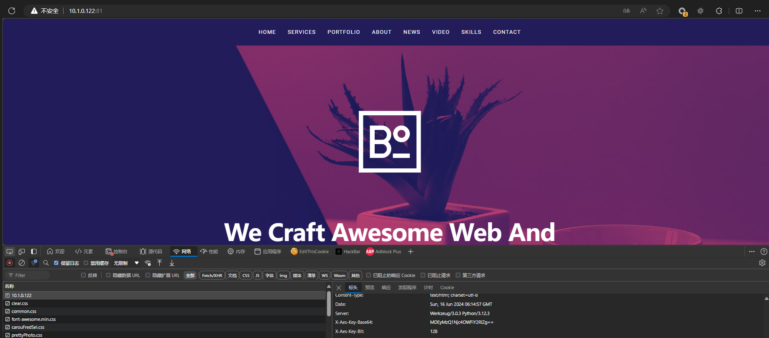Close the request details pane
769x338 pixels.
pyautogui.click(x=339, y=288)
